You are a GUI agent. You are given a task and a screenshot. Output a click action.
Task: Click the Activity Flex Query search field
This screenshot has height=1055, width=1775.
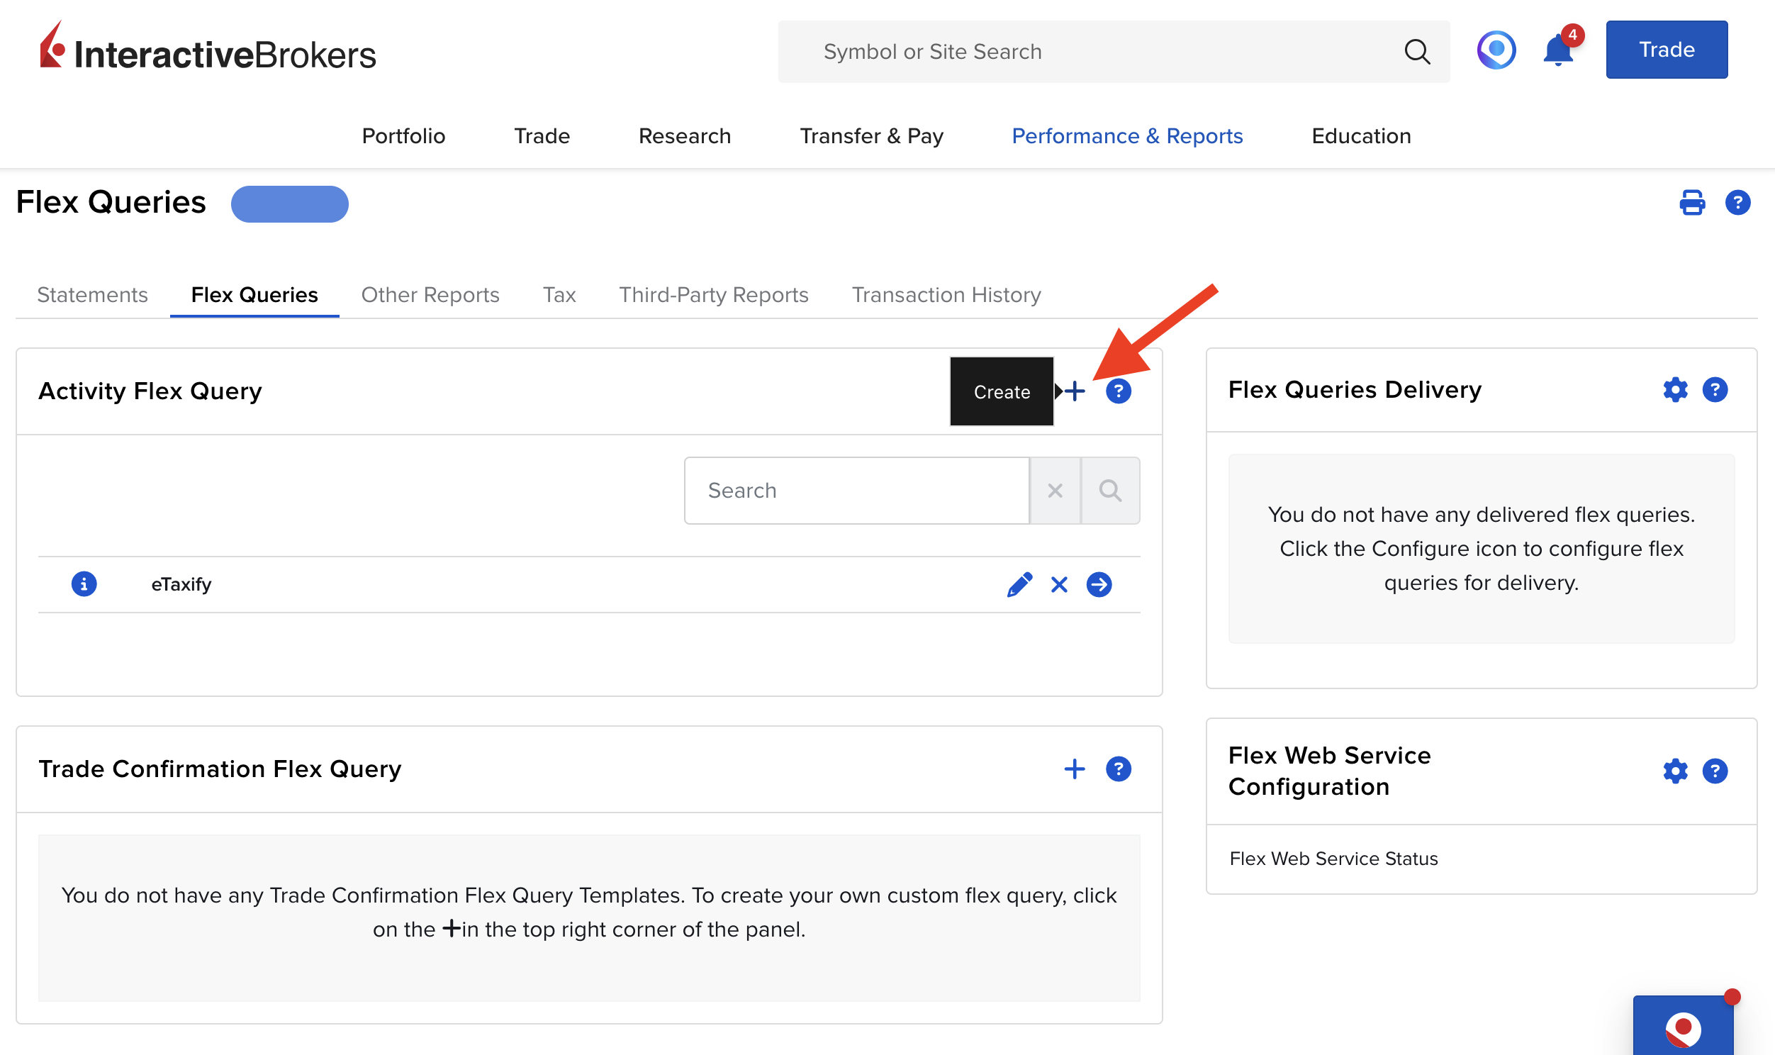[x=856, y=491]
